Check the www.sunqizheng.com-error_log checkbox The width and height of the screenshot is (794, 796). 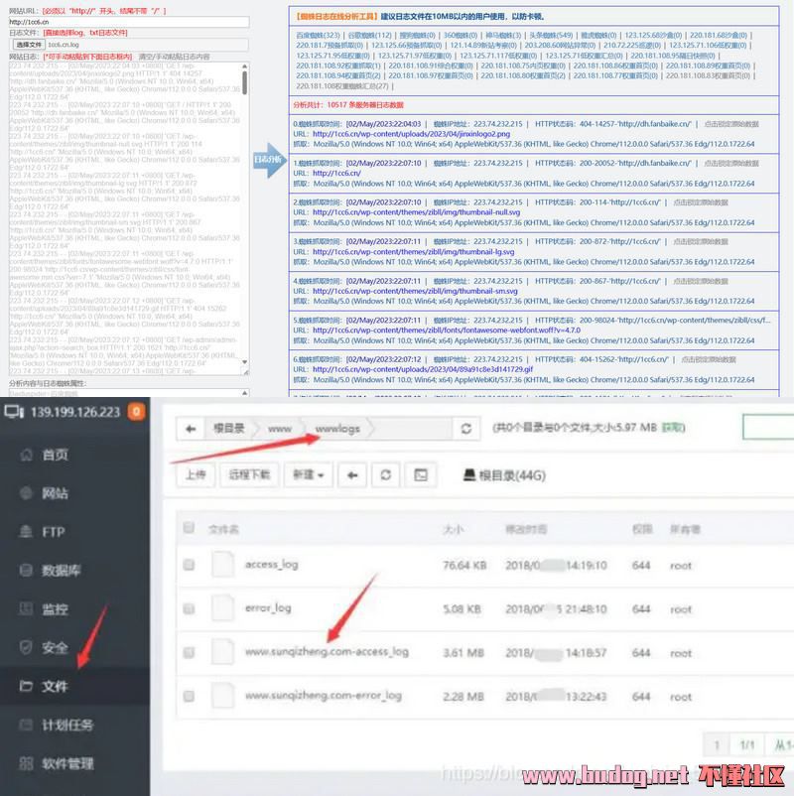(189, 696)
